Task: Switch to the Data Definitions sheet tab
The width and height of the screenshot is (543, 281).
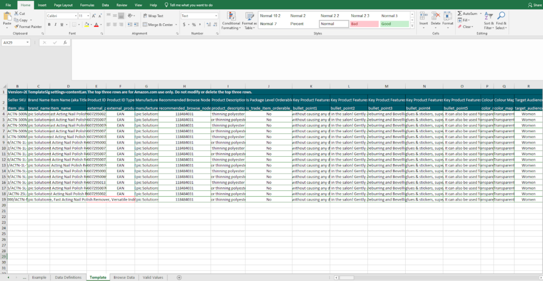Action: click(68, 277)
